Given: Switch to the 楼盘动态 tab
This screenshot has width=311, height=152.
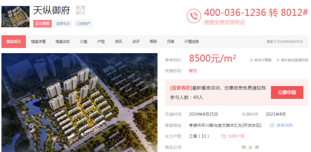Looking at the screenshot, I should [x=63, y=42].
